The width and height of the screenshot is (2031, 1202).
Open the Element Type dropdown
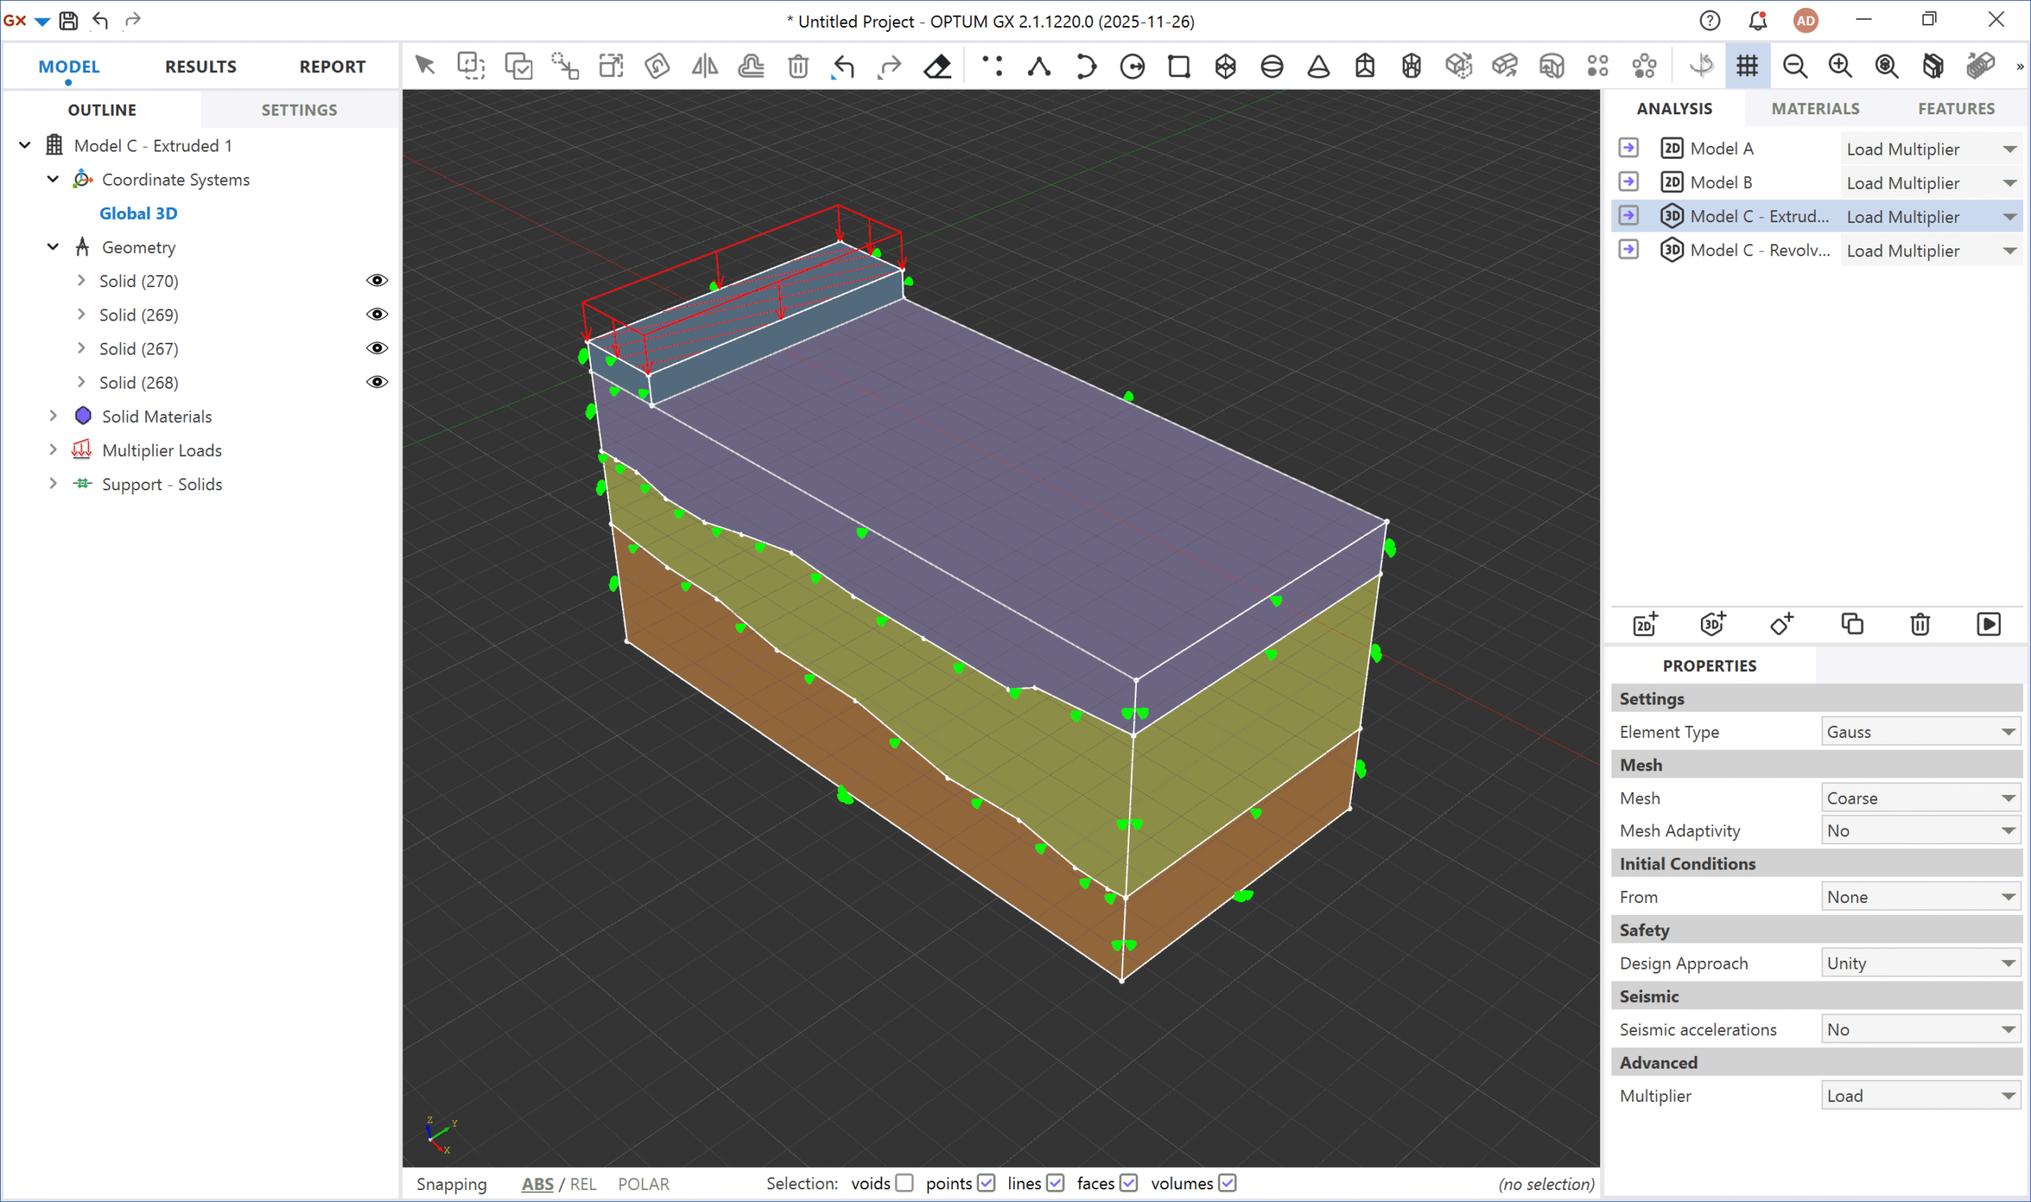(x=1920, y=732)
